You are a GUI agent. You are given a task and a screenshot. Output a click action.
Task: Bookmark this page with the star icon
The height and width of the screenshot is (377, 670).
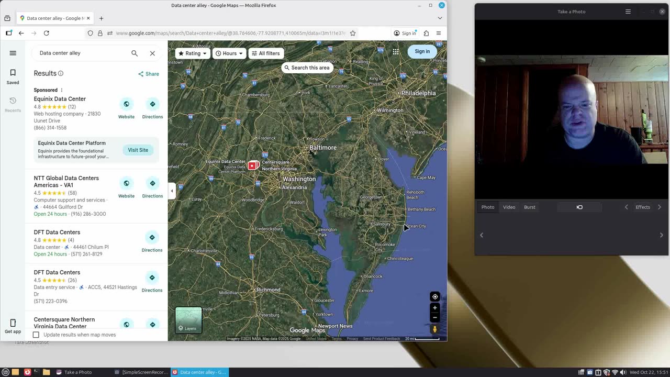(x=353, y=33)
